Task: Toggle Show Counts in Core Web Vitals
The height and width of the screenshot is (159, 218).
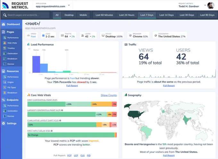Action: point(109,95)
